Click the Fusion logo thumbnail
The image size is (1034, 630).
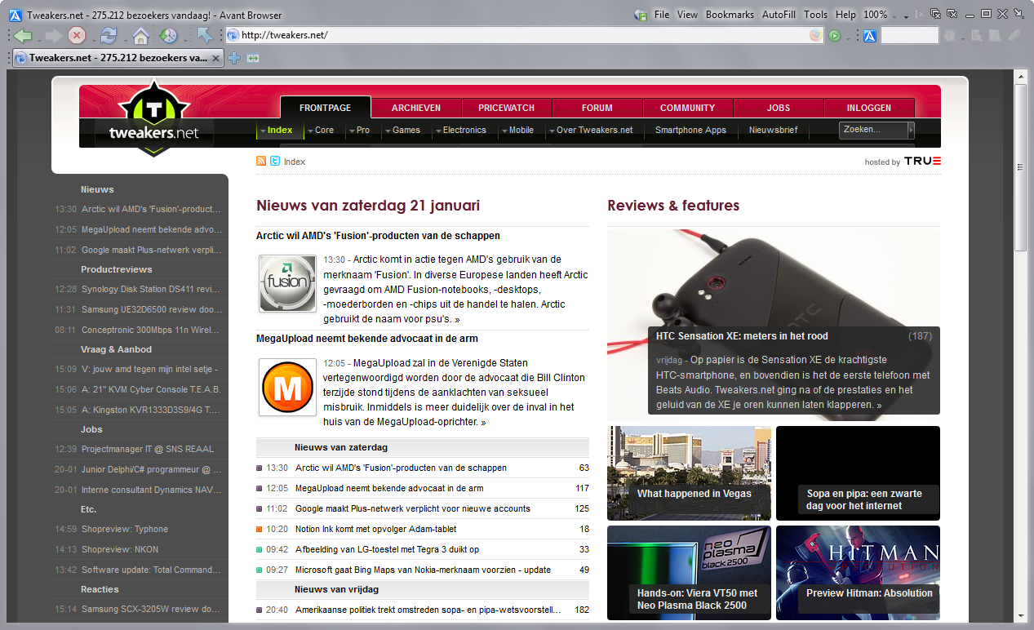pos(287,283)
